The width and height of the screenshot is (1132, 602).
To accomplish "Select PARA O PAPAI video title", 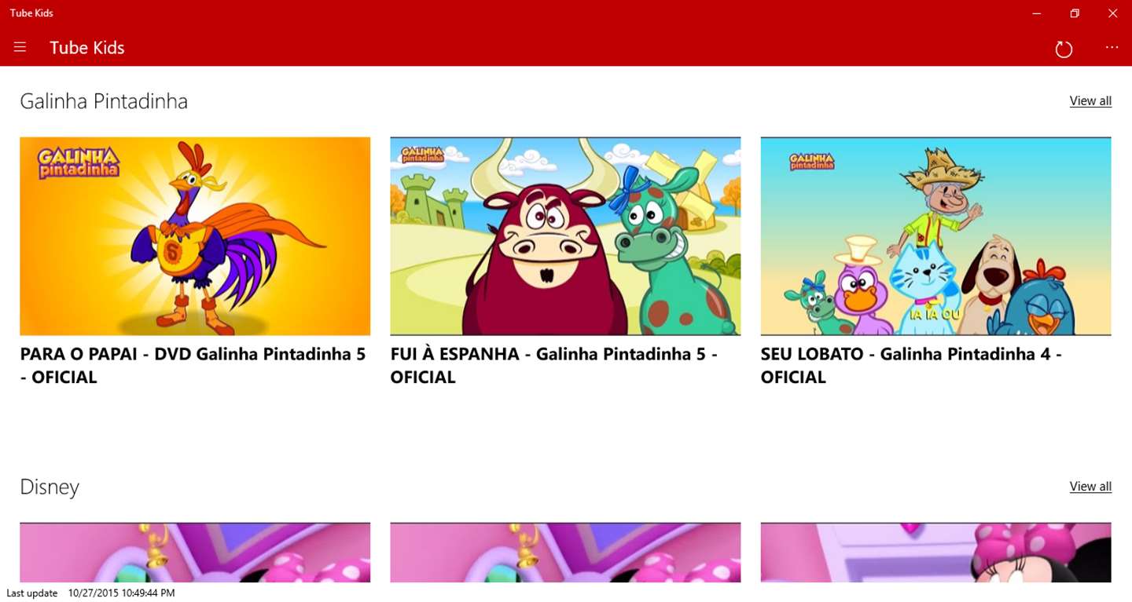I will [x=193, y=366].
